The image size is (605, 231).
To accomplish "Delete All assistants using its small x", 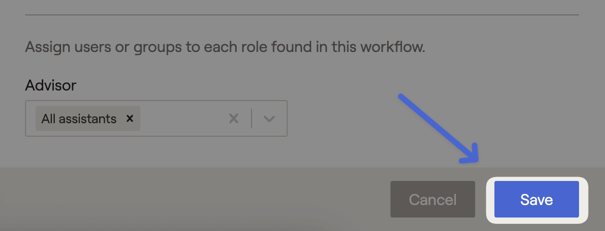I will pos(129,118).
